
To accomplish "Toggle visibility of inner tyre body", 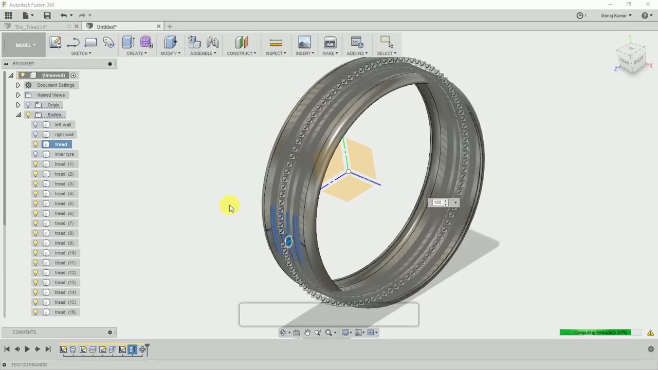I will coord(35,154).
